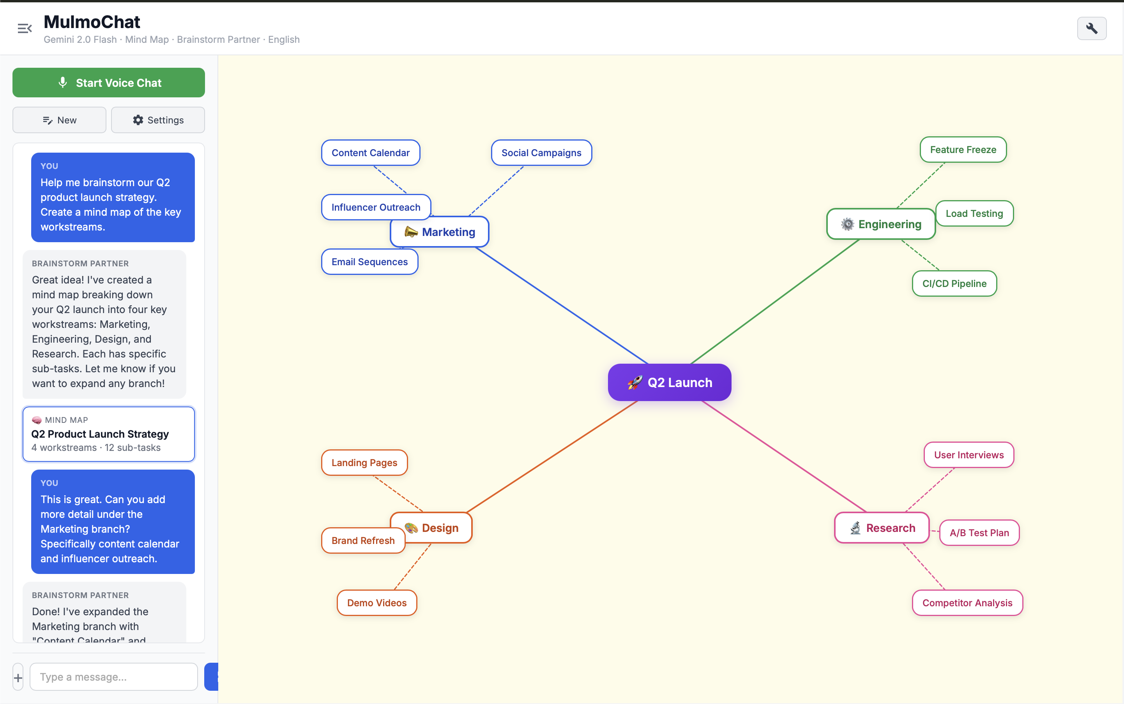Viewport: 1124px width, 704px height.
Task: Select the Content Calendar node
Action: tap(370, 153)
